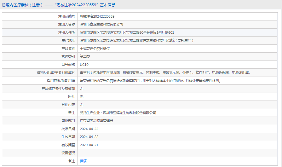
Task: Click the 批准日期 label
Action: 68,129
